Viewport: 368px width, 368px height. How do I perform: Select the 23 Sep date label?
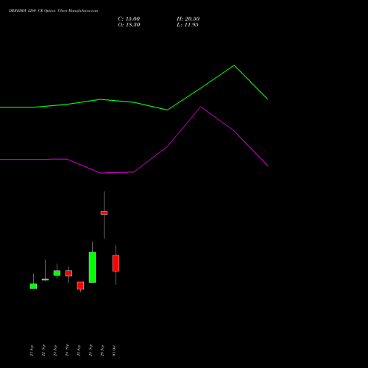[55, 350]
